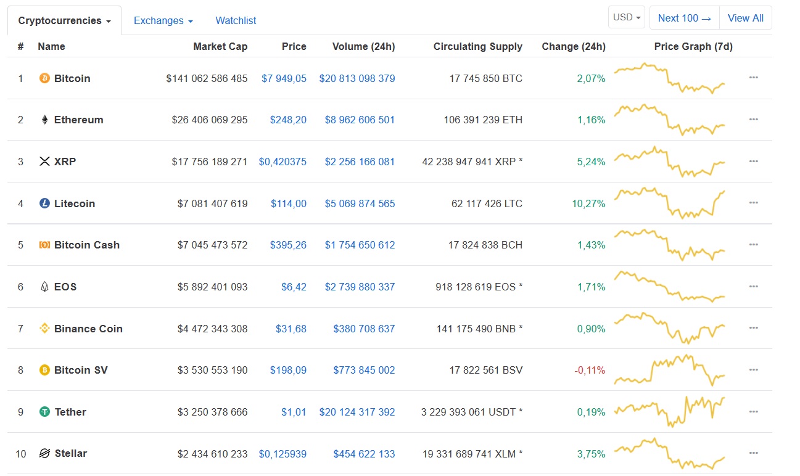The height and width of the screenshot is (476, 800).
Task: Click Bitcoin price $7 949,05
Action: (x=284, y=78)
